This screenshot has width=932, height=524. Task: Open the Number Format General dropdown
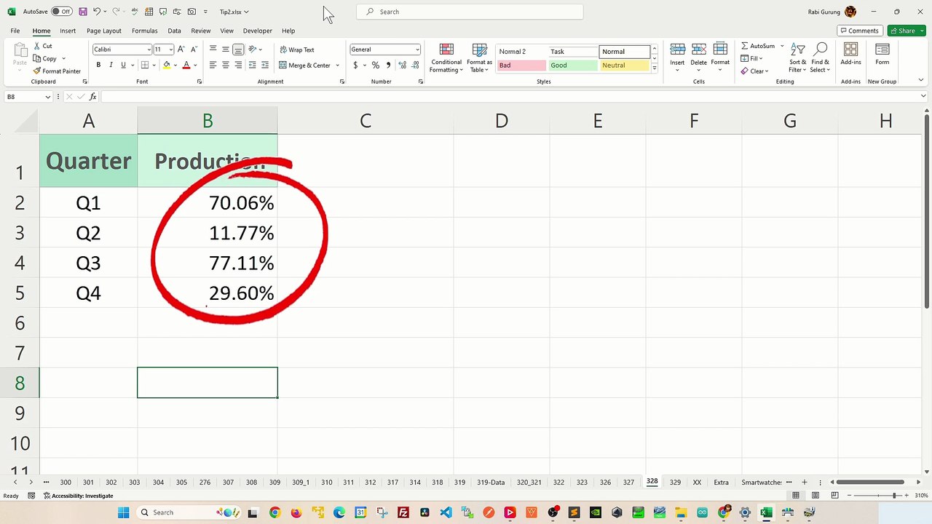point(417,49)
